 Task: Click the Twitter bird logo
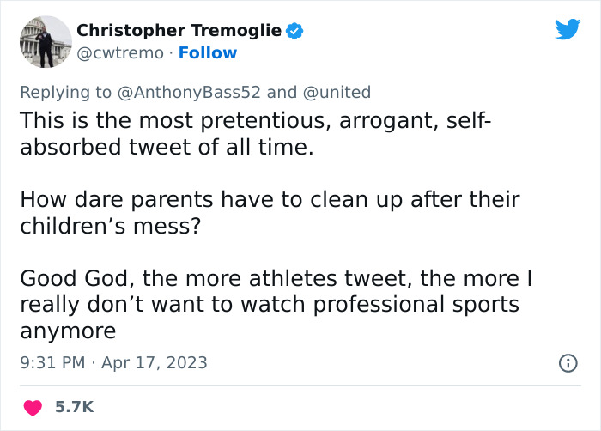click(568, 30)
